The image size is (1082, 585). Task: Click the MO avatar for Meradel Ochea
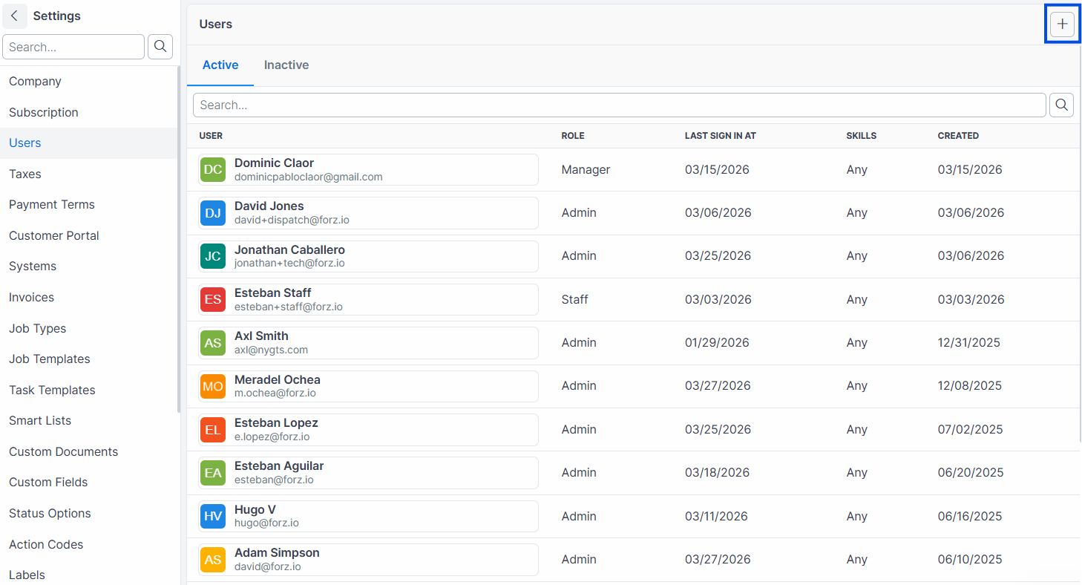pyautogui.click(x=213, y=386)
